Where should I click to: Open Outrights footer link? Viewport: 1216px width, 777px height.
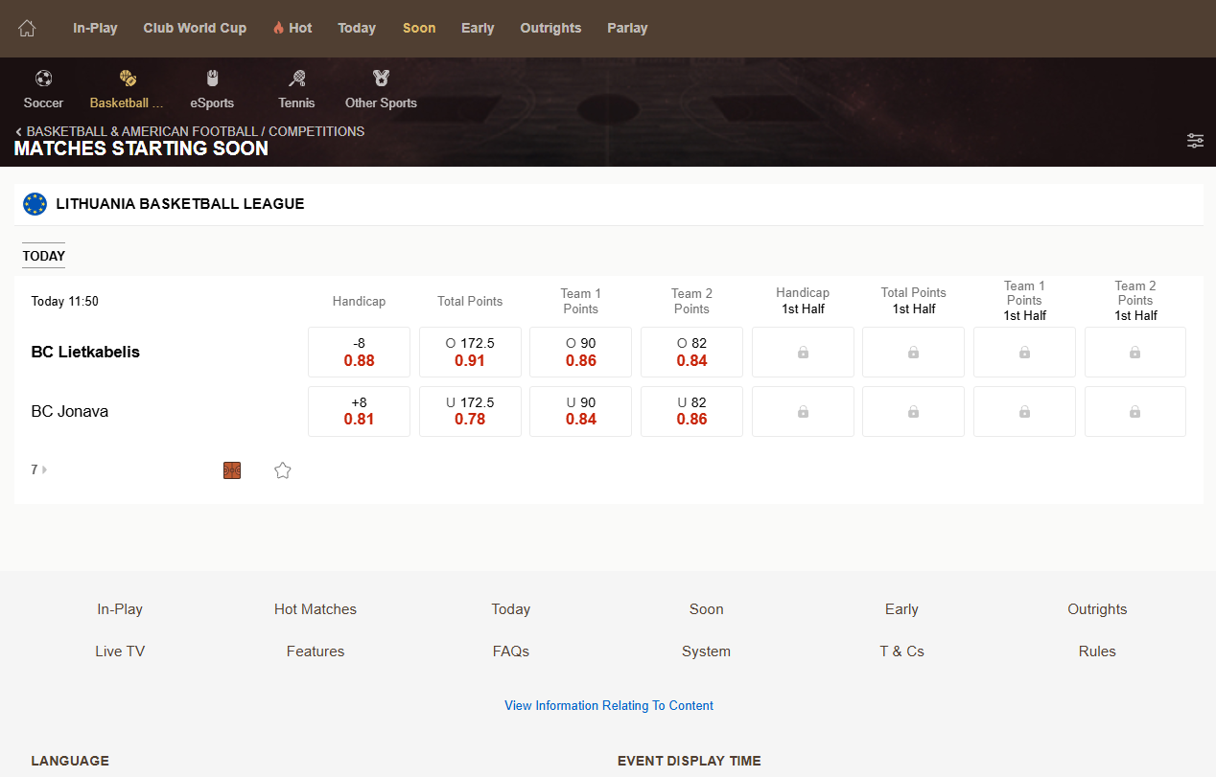point(1097,609)
